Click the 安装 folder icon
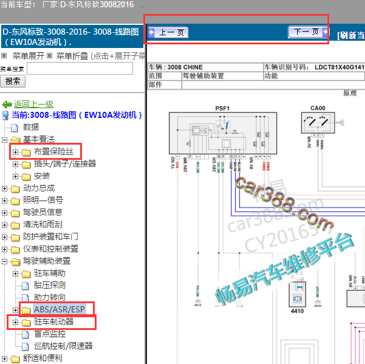This screenshot has width=365, height=364. point(26,176)
